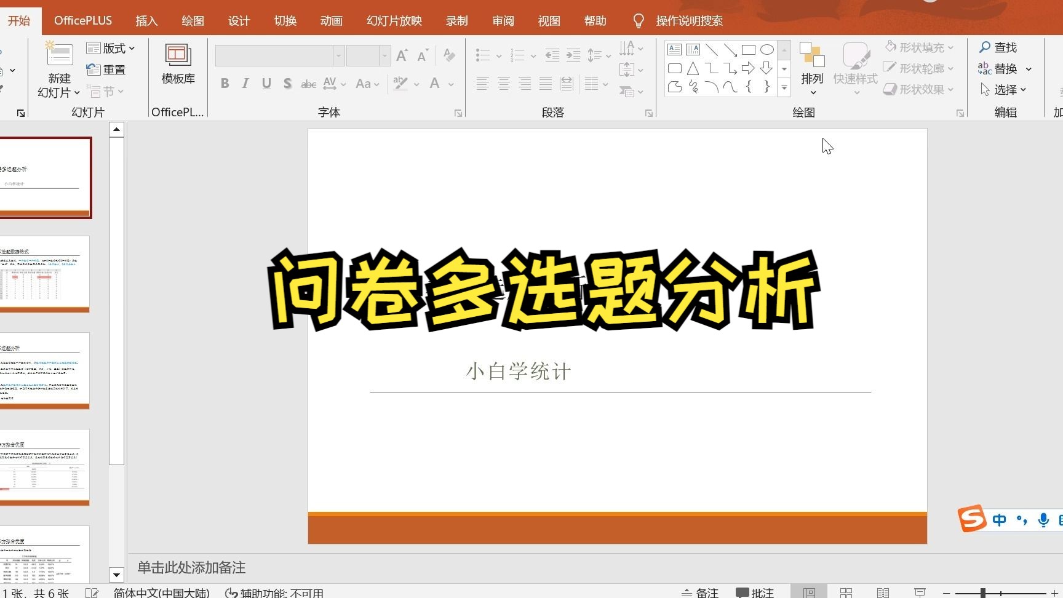The height and width of the screenshot is (598, 1063).
Task: Switch to Design (设计) tab
Action: pos(239,20)
